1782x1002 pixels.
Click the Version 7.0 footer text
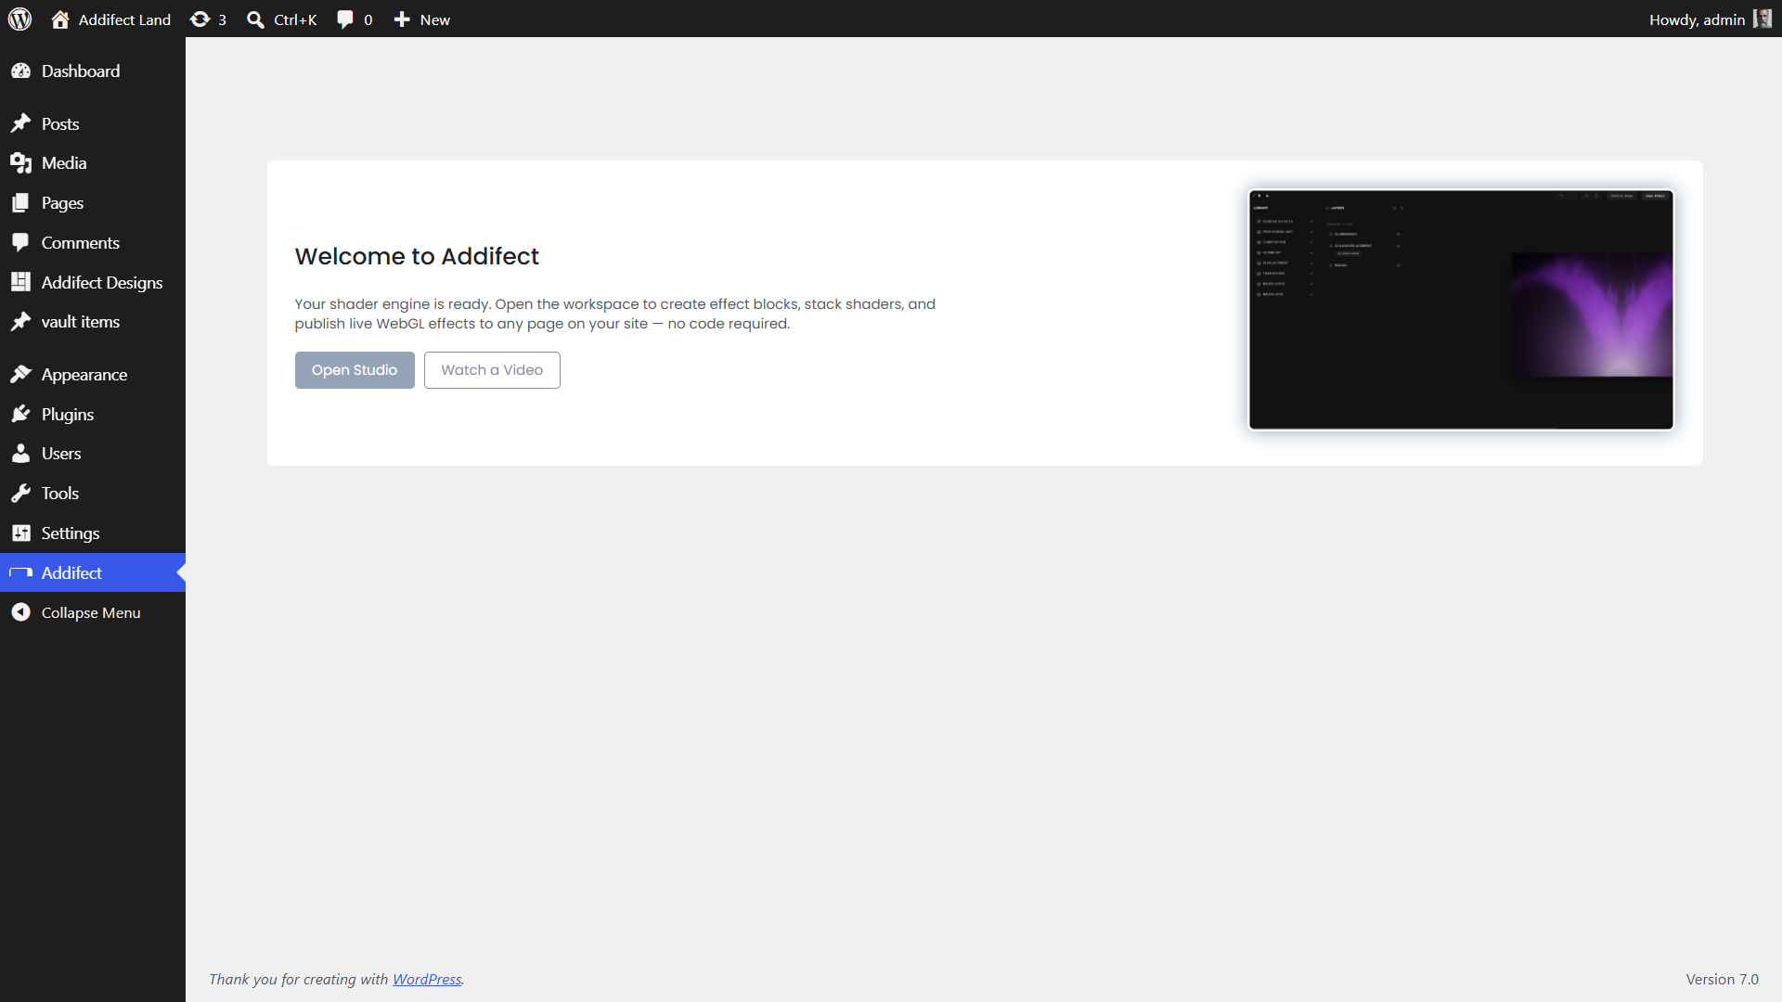pos(1722,979)
